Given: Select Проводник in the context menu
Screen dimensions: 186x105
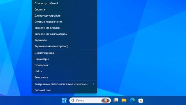Looking at the screenshot, I should pyautogui.click(x=65, y=65).
